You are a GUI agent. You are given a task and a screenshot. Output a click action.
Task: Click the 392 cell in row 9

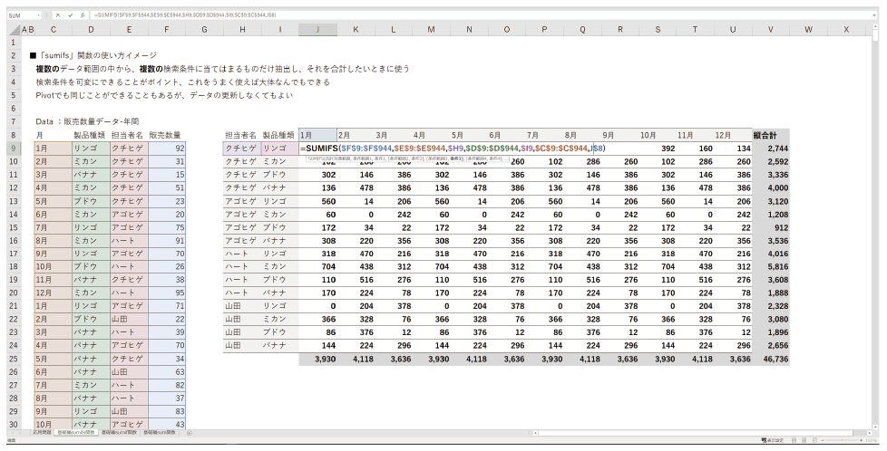coord(658,149)
